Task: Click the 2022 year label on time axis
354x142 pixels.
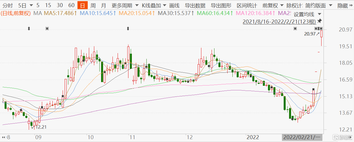Action: click(253, 137)
